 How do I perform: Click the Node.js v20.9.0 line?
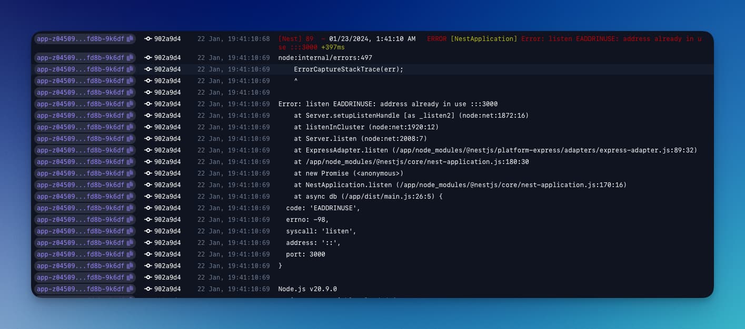click(x=307, y=289)
